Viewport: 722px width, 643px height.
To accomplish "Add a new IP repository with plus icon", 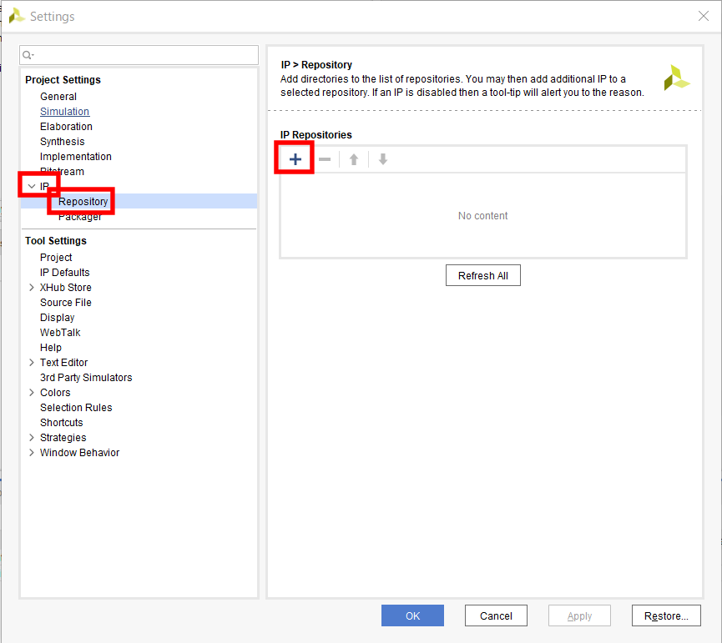I will point(295,159).
